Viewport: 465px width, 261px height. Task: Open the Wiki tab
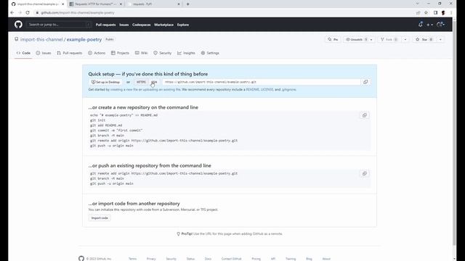[x=141, y=53]
